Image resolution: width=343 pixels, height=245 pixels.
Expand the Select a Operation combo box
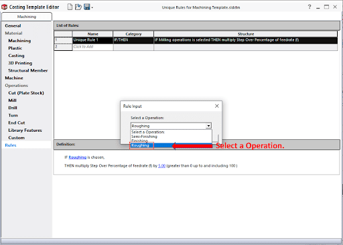[208, 126]
